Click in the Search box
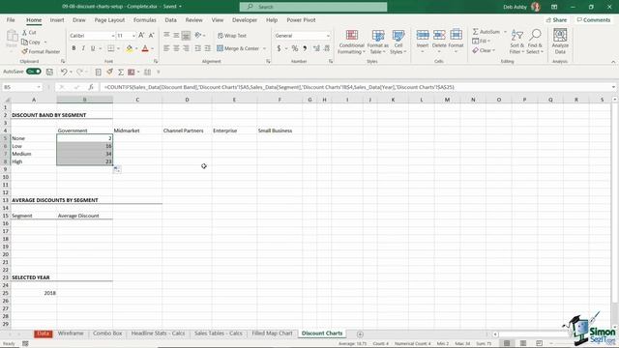This screenshot has height=348, width=619. point(313,7)
